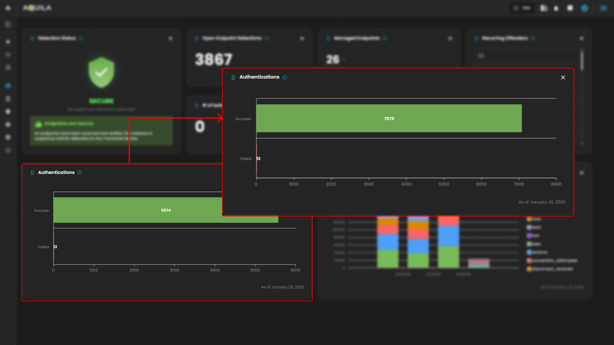Image resolution: width=614 pixels, height=345 pixels.
Task: Toggle connection_attempted legend entry in stacked chart
Action: (552, 261)
